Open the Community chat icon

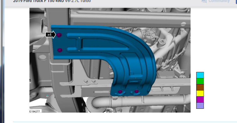tap(204, 1)
